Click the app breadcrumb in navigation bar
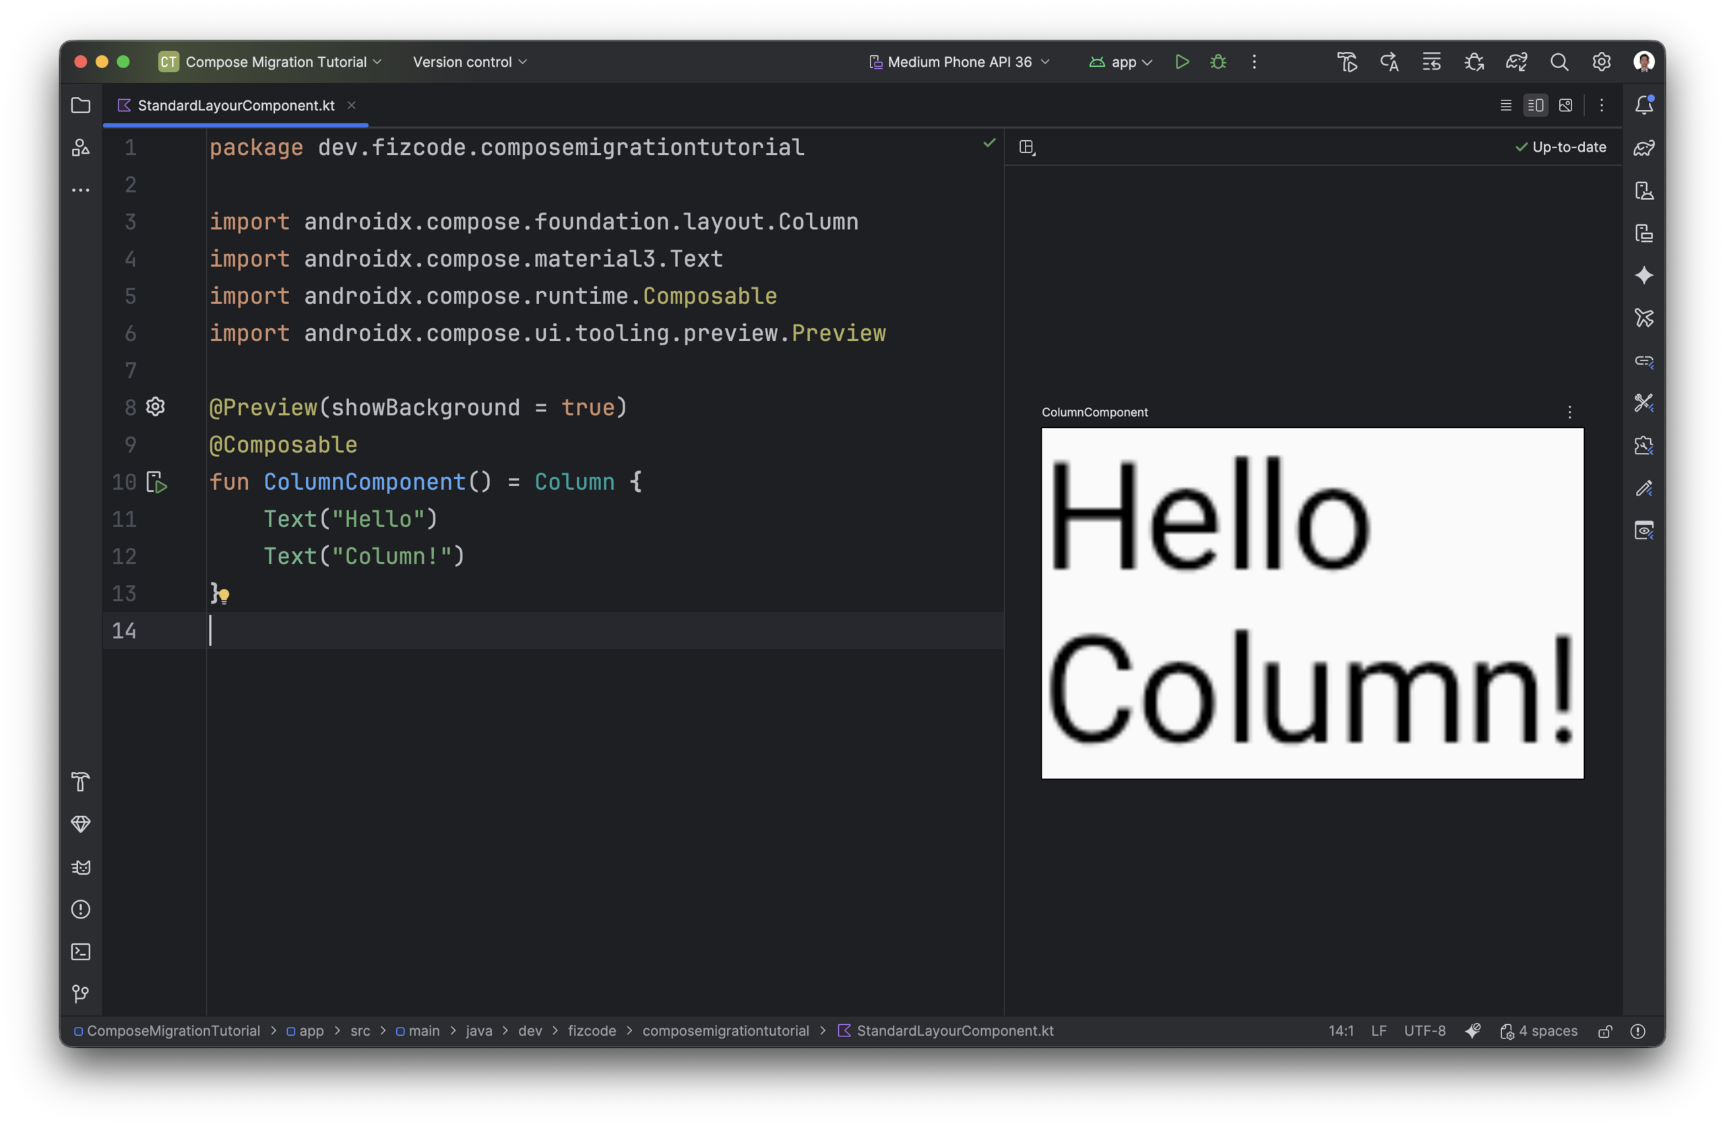Viewport: 1725px width, 1126px height. coord(305,1031)
